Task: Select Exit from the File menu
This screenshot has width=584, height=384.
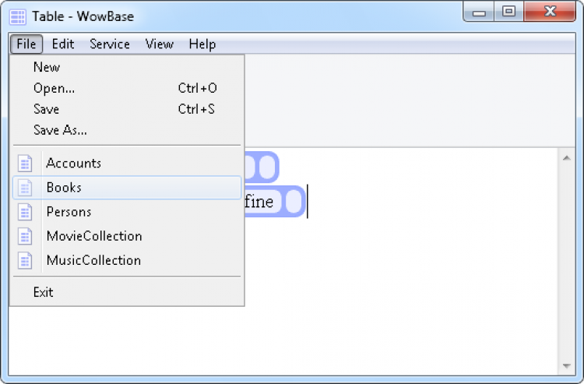Action: pyautogui.click(x=44, y=292)
